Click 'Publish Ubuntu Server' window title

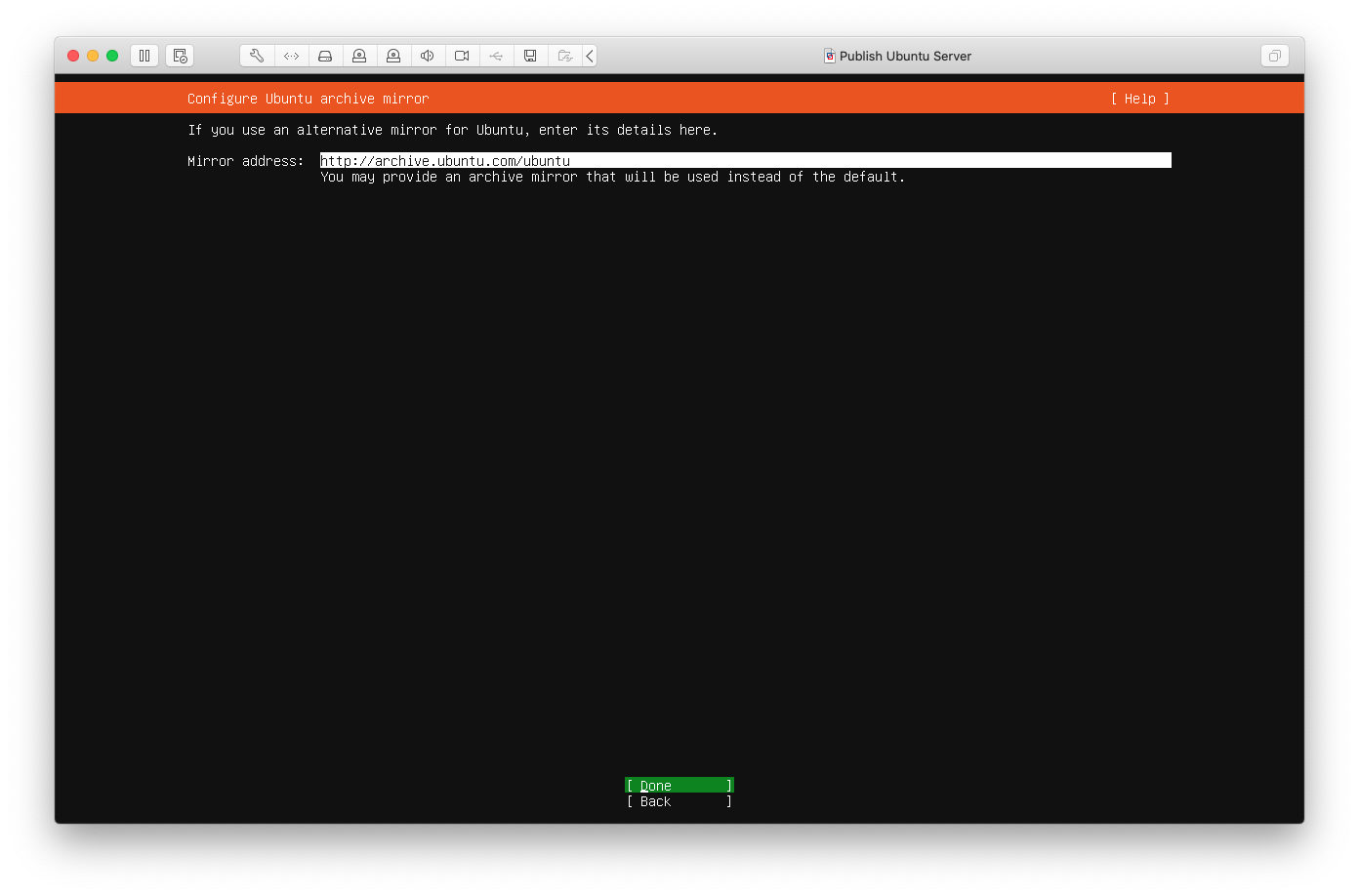pyautogui.click(x=906, y=56)
